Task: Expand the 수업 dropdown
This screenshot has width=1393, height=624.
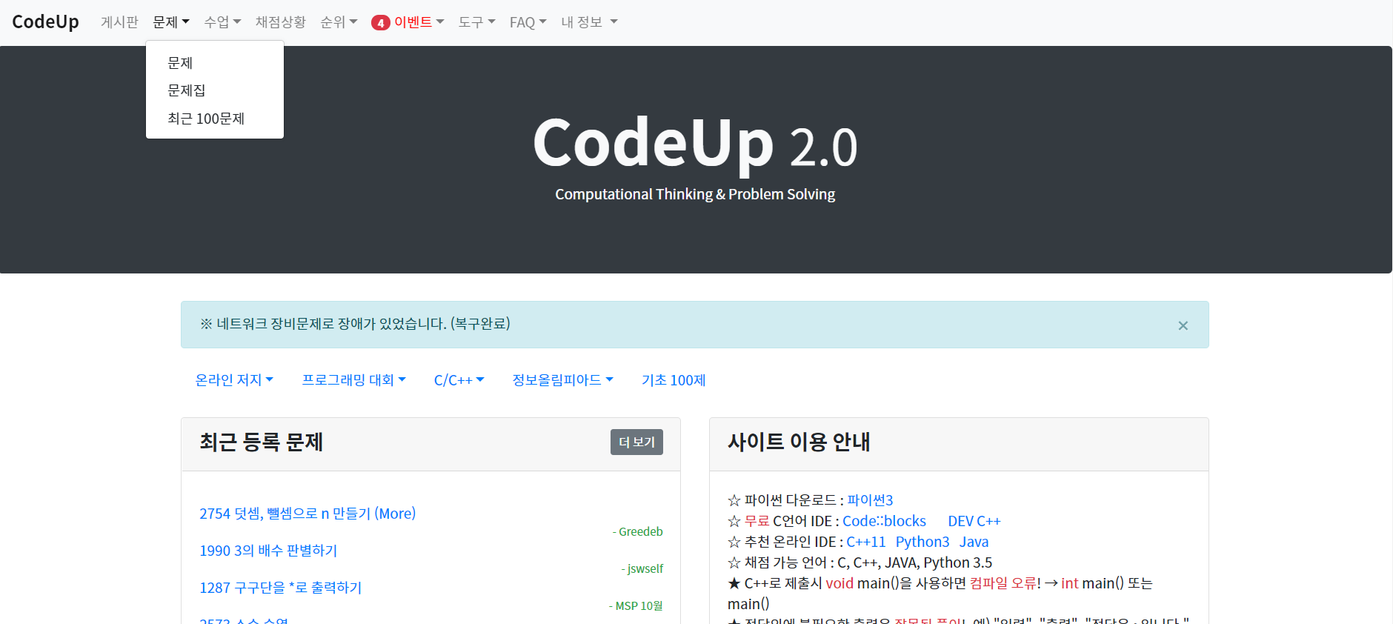Action: click(x=222, y=22)
